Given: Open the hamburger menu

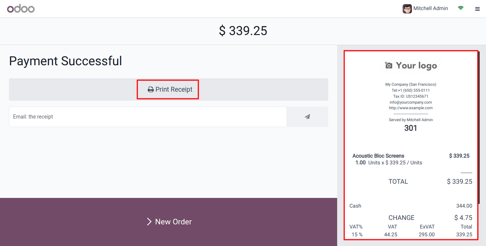Looking at the screenshot, I should click(477, 9).
